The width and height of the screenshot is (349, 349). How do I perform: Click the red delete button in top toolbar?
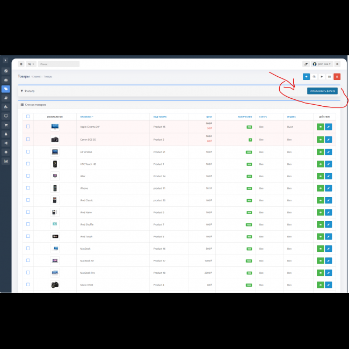(337, 77)
